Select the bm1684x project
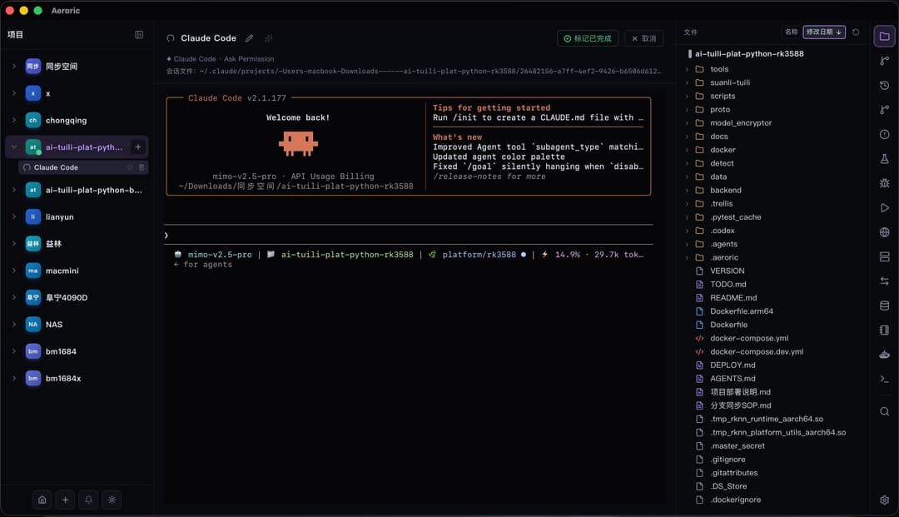The height and width of the screenshot is (517, 899). point(77,378)
